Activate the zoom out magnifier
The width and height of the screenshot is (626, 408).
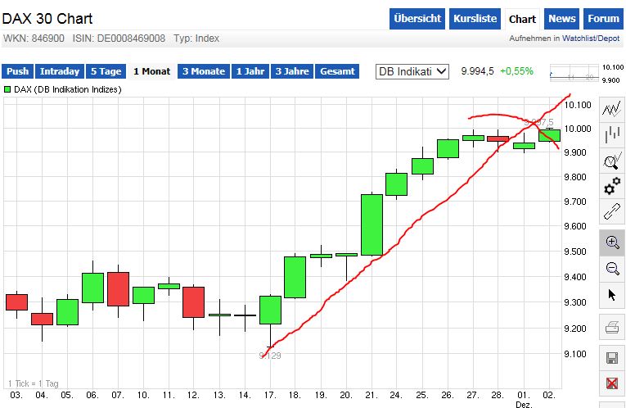[612, 268]
